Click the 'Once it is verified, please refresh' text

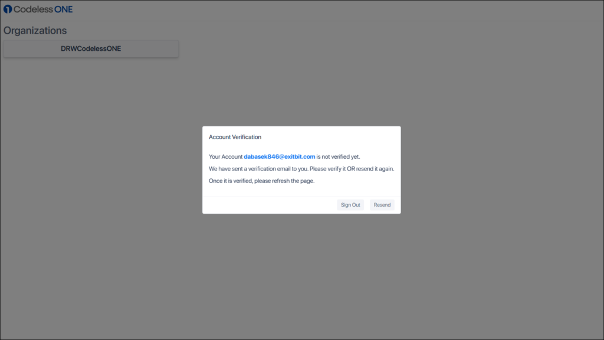click(x=261, y=181)
